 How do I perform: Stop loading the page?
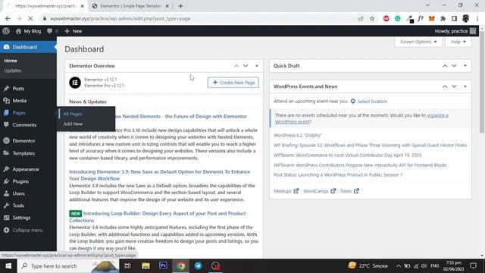point(30,18)
